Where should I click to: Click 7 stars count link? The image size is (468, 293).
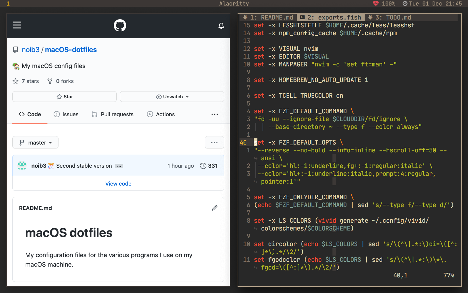pos(30,81)
